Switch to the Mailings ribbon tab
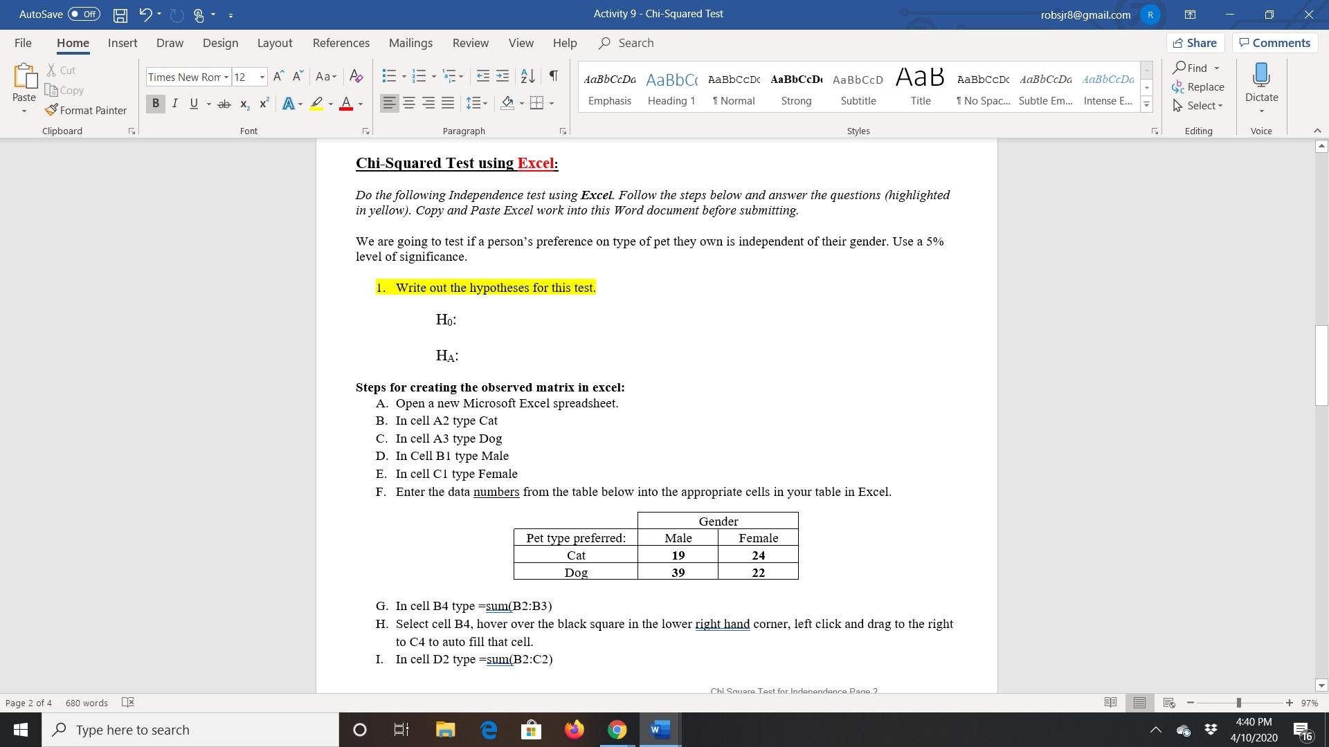 tap(410, 43)
